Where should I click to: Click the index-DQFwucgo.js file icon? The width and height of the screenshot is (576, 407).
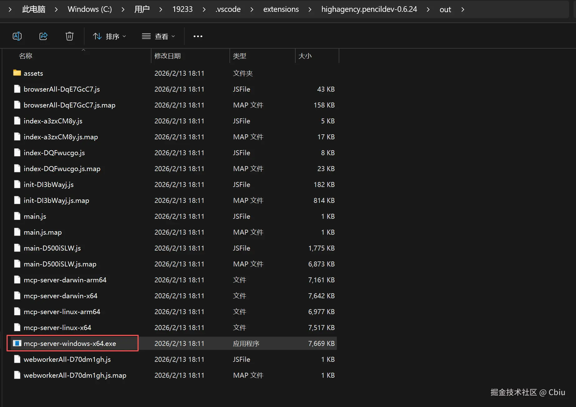17,152
